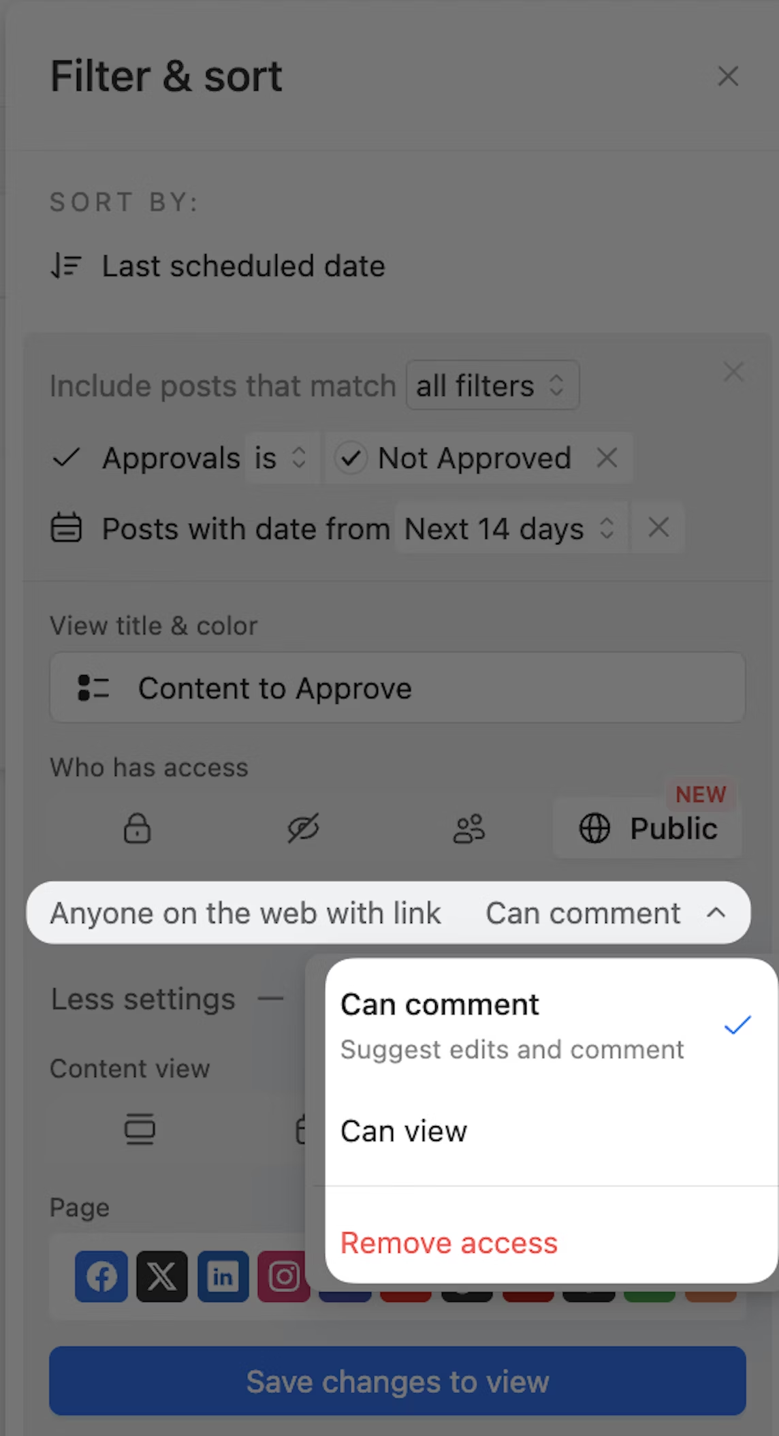779x1436 pixels.
Task: Select the Public access button
Action: (x=648, y=828)
